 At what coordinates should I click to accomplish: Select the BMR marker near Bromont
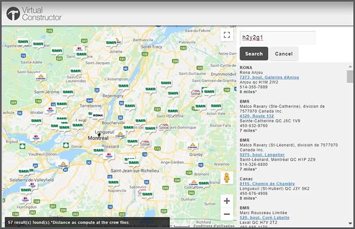[204, 183]
